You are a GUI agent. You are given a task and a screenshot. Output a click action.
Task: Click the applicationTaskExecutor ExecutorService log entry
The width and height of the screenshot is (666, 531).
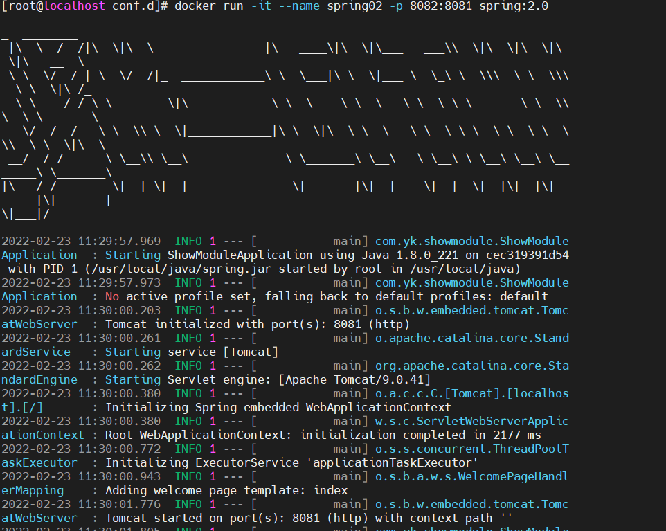(x=291, y=462)
